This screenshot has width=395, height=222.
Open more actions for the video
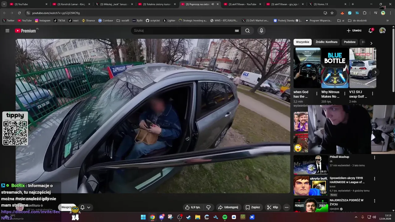coord(286,207)
